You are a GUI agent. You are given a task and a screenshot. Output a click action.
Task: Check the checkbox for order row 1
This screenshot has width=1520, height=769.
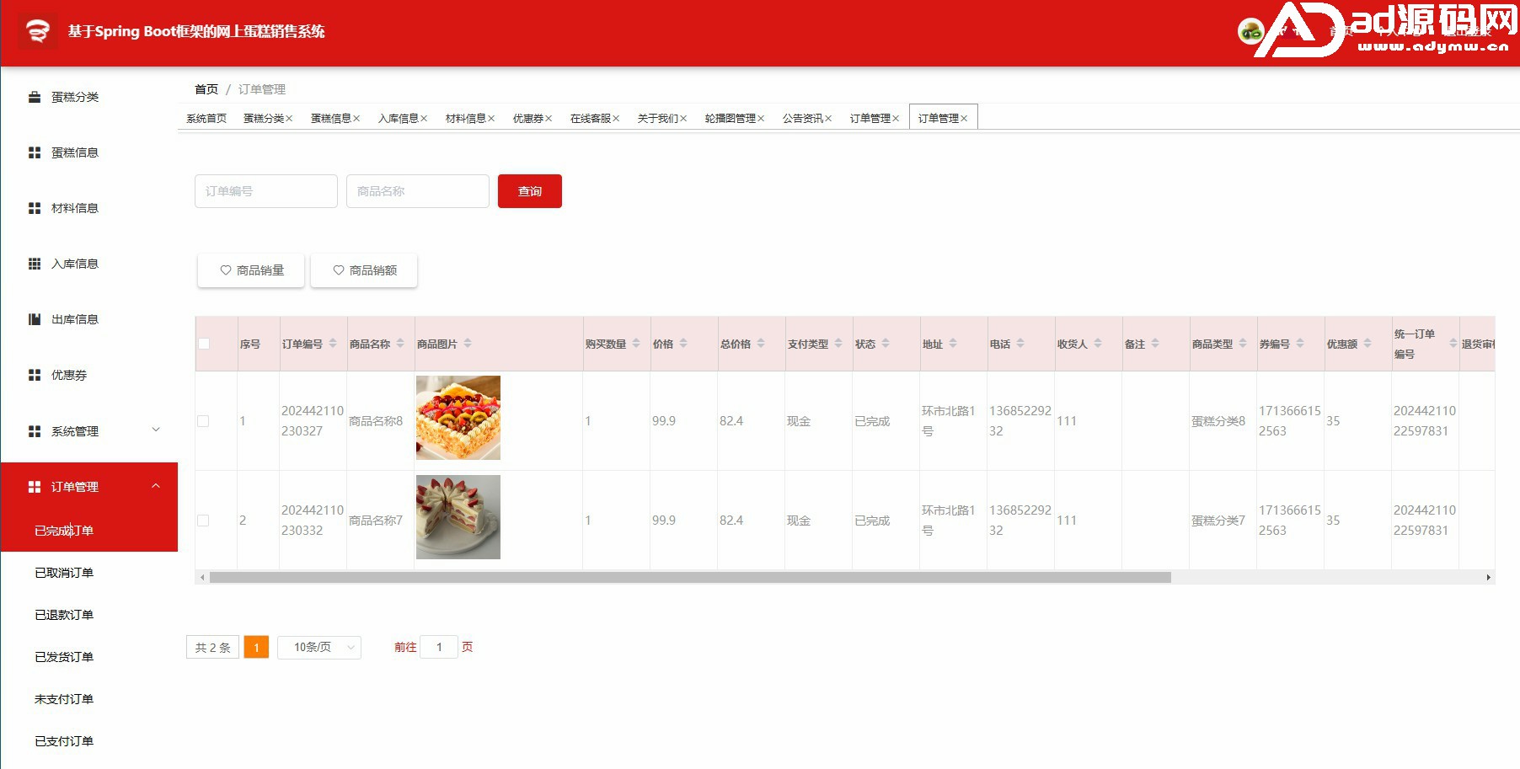tap(203, 421)
